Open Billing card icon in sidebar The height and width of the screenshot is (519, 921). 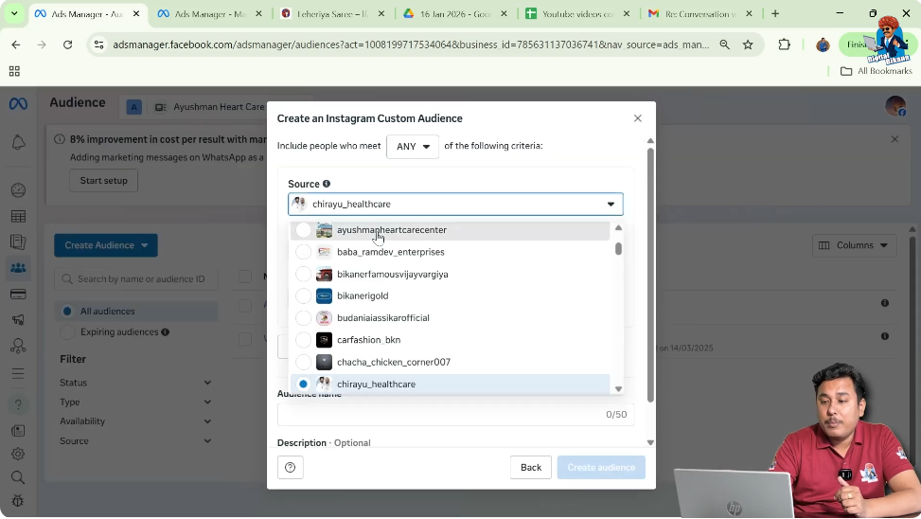point(18,294)
